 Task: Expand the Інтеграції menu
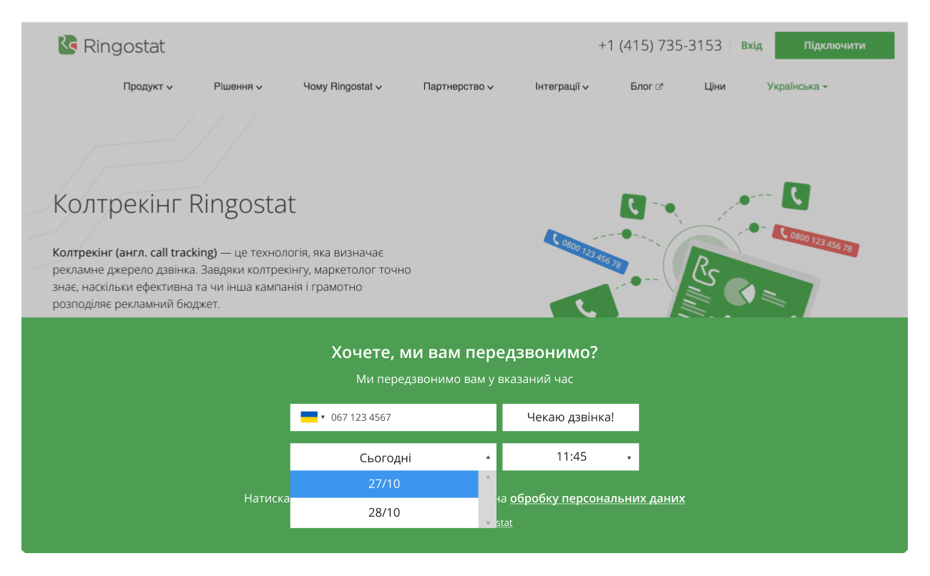pos(562,86)
